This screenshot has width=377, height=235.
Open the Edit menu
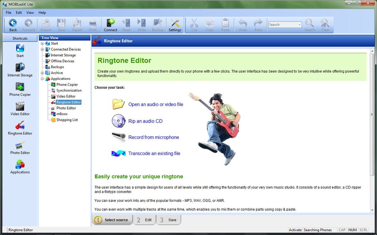point(19,13)
